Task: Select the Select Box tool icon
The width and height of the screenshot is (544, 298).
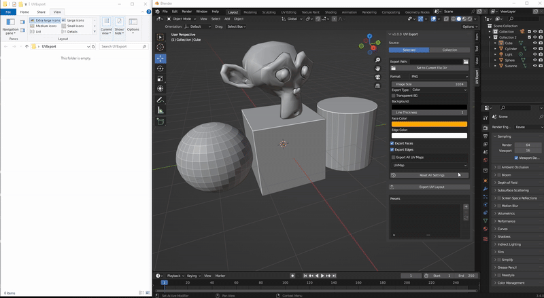Action: pyautogui.click(x=160, y=37)
